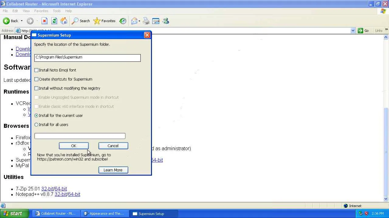Click the Go button beside Address bar
Image resolution: width=389 pixels, height=218 pixels.
[x=363, y=31]
